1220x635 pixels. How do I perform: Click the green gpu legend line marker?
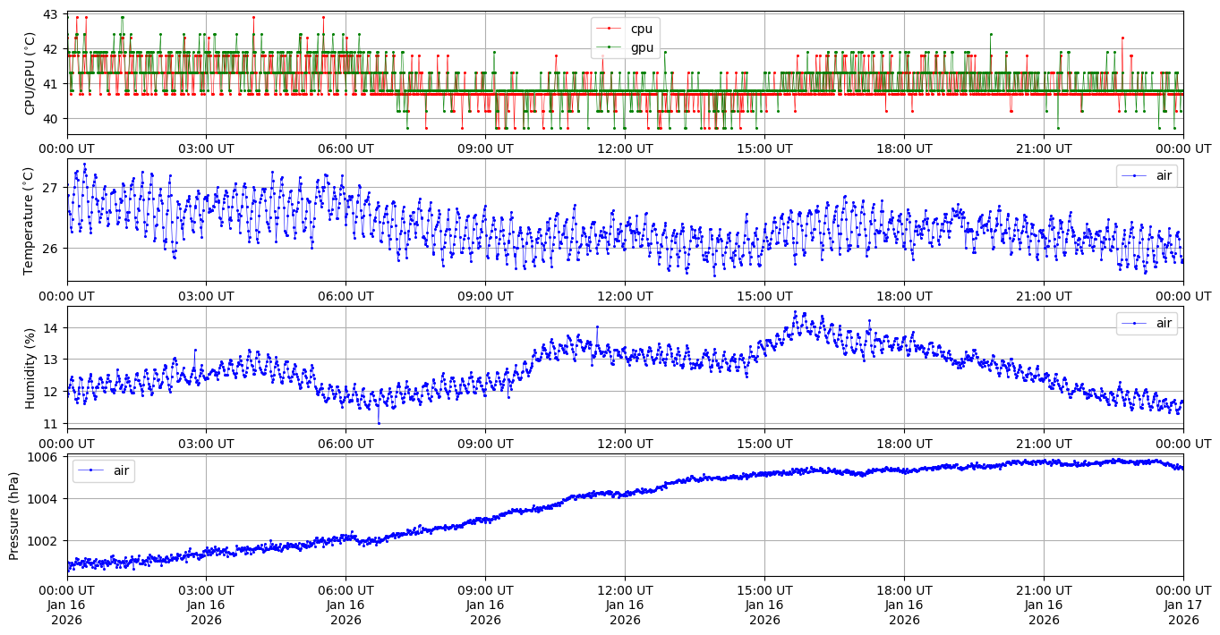(x=610, y=47)
